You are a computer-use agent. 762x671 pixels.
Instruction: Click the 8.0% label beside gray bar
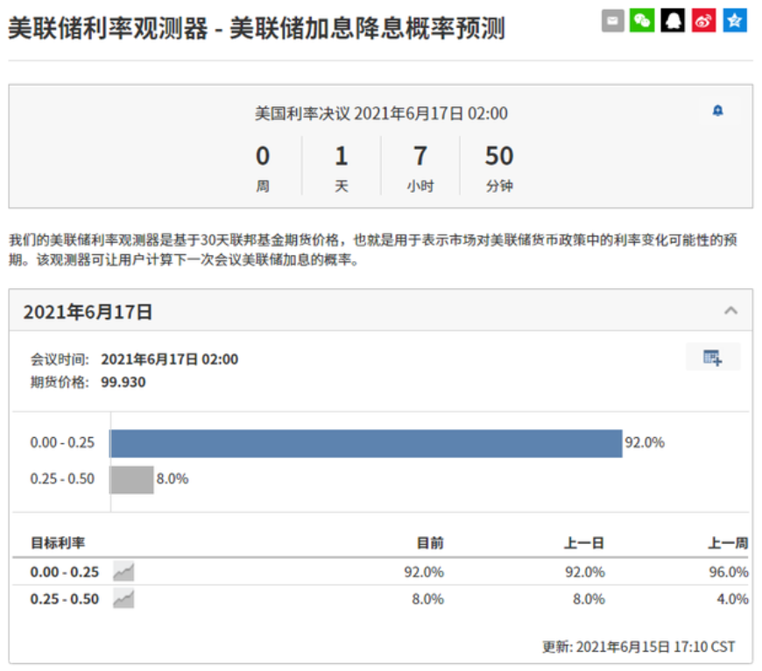172,479
